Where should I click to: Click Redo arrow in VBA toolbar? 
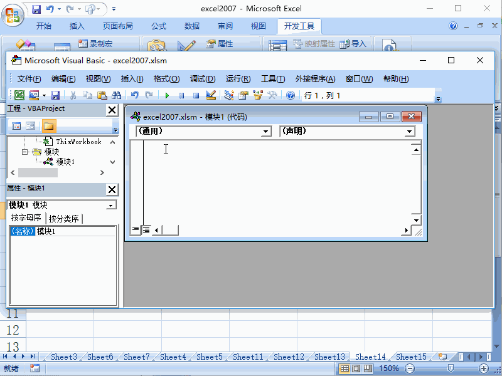[149, 95]
